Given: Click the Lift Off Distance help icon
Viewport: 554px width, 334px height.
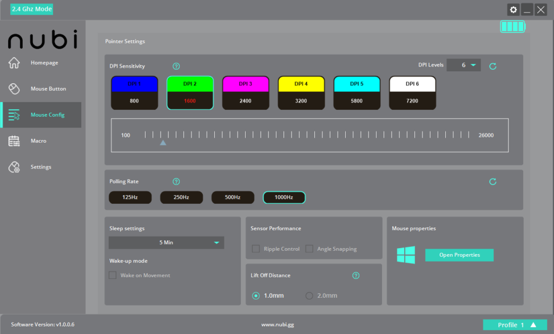Looking at the screenshot, I should click(355, 276).
